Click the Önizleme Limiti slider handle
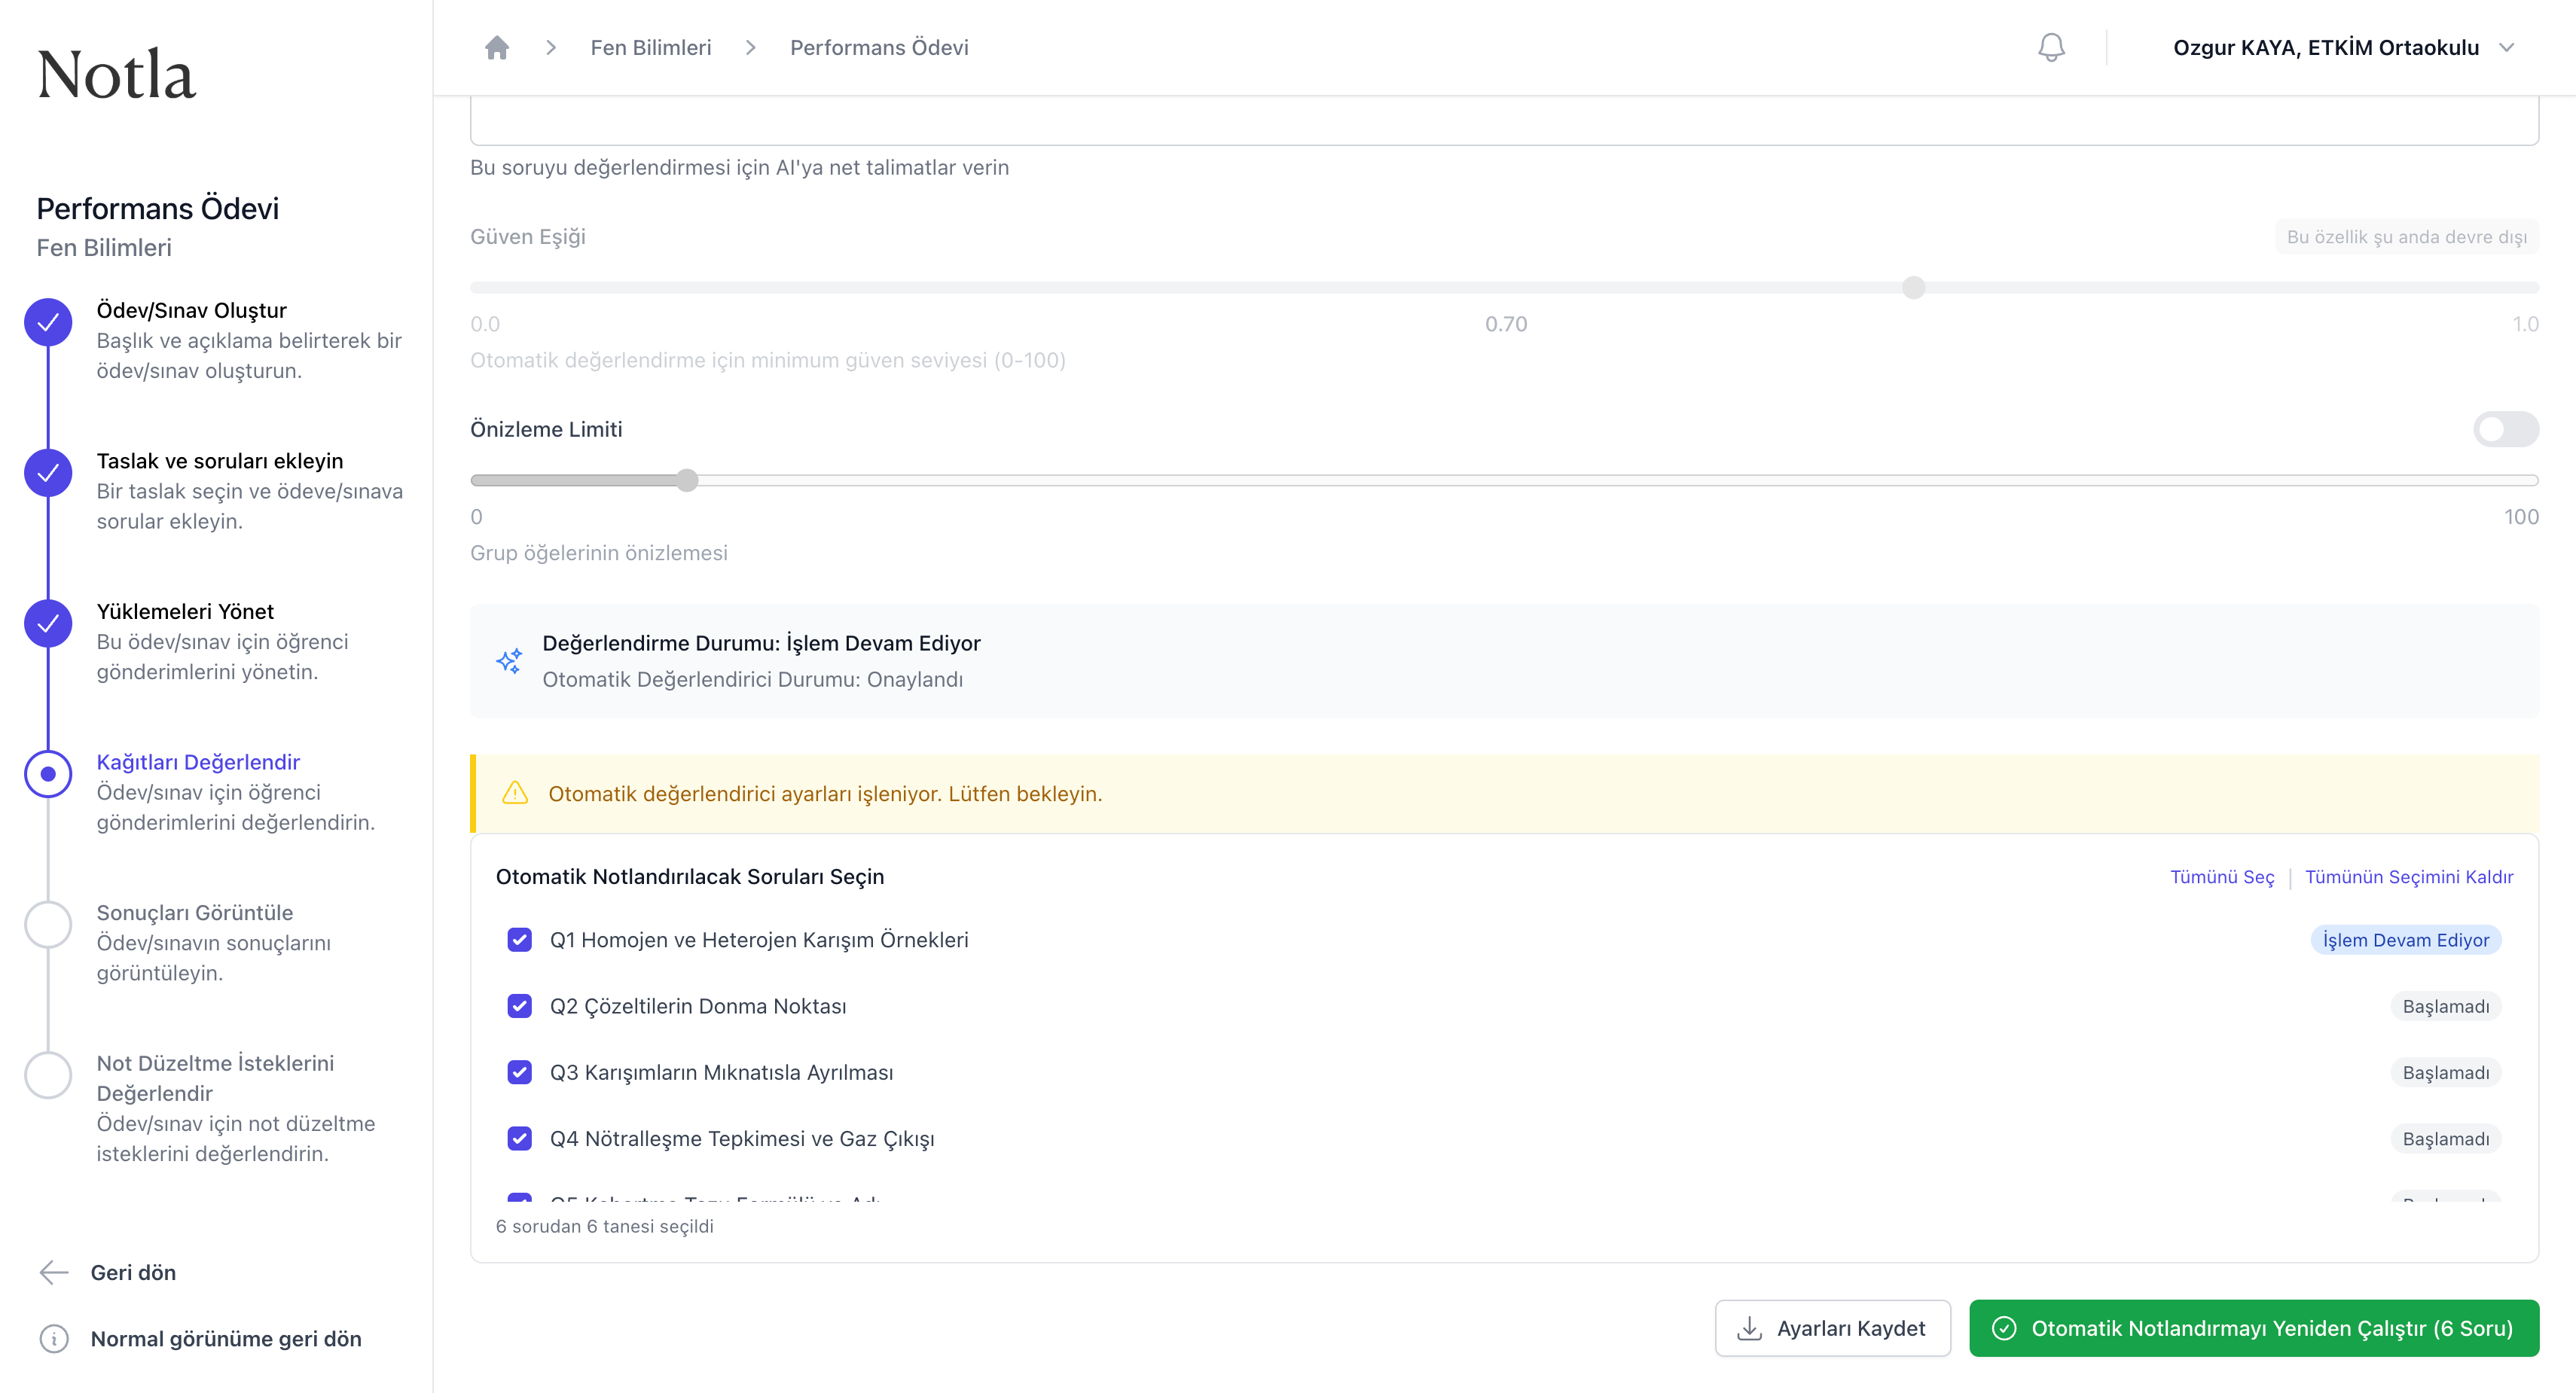Viewport: 2576px width, 1393px height. [x=687, y=480]
